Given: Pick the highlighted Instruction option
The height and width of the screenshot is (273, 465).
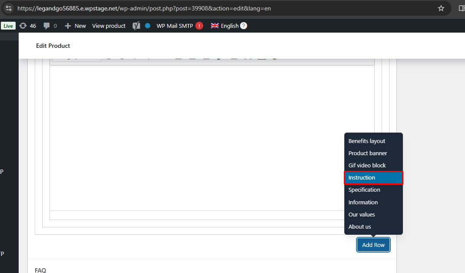Looking at the screenshot, I should [x=373, y=177].
